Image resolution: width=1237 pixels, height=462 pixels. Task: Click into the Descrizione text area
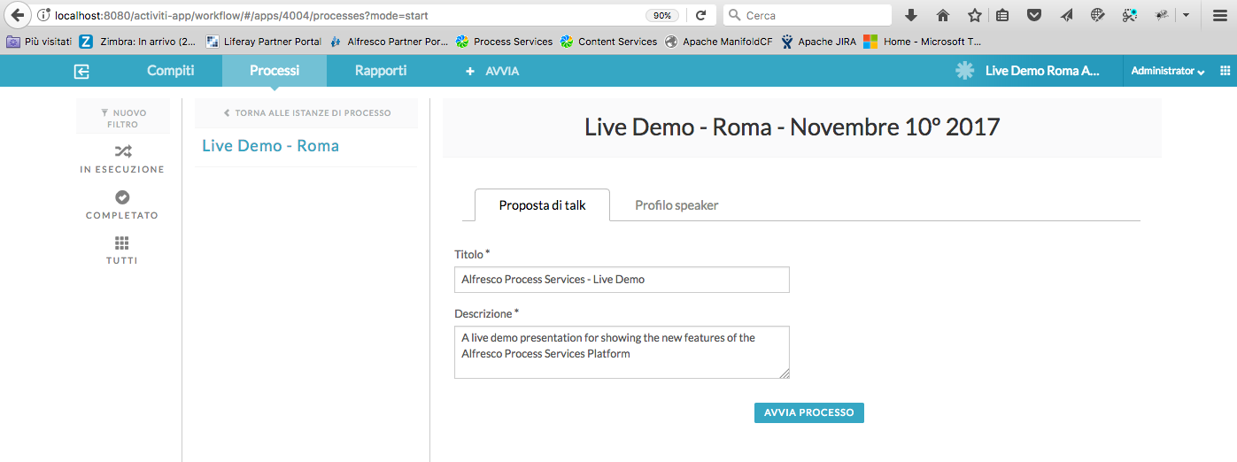pyautogui.click(x=622, y=352)
